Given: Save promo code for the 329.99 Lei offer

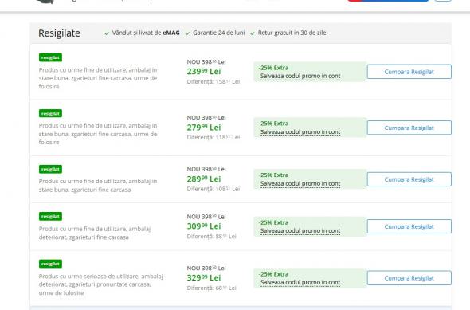Looking at the screenshot, I should (x=300, y=282).
